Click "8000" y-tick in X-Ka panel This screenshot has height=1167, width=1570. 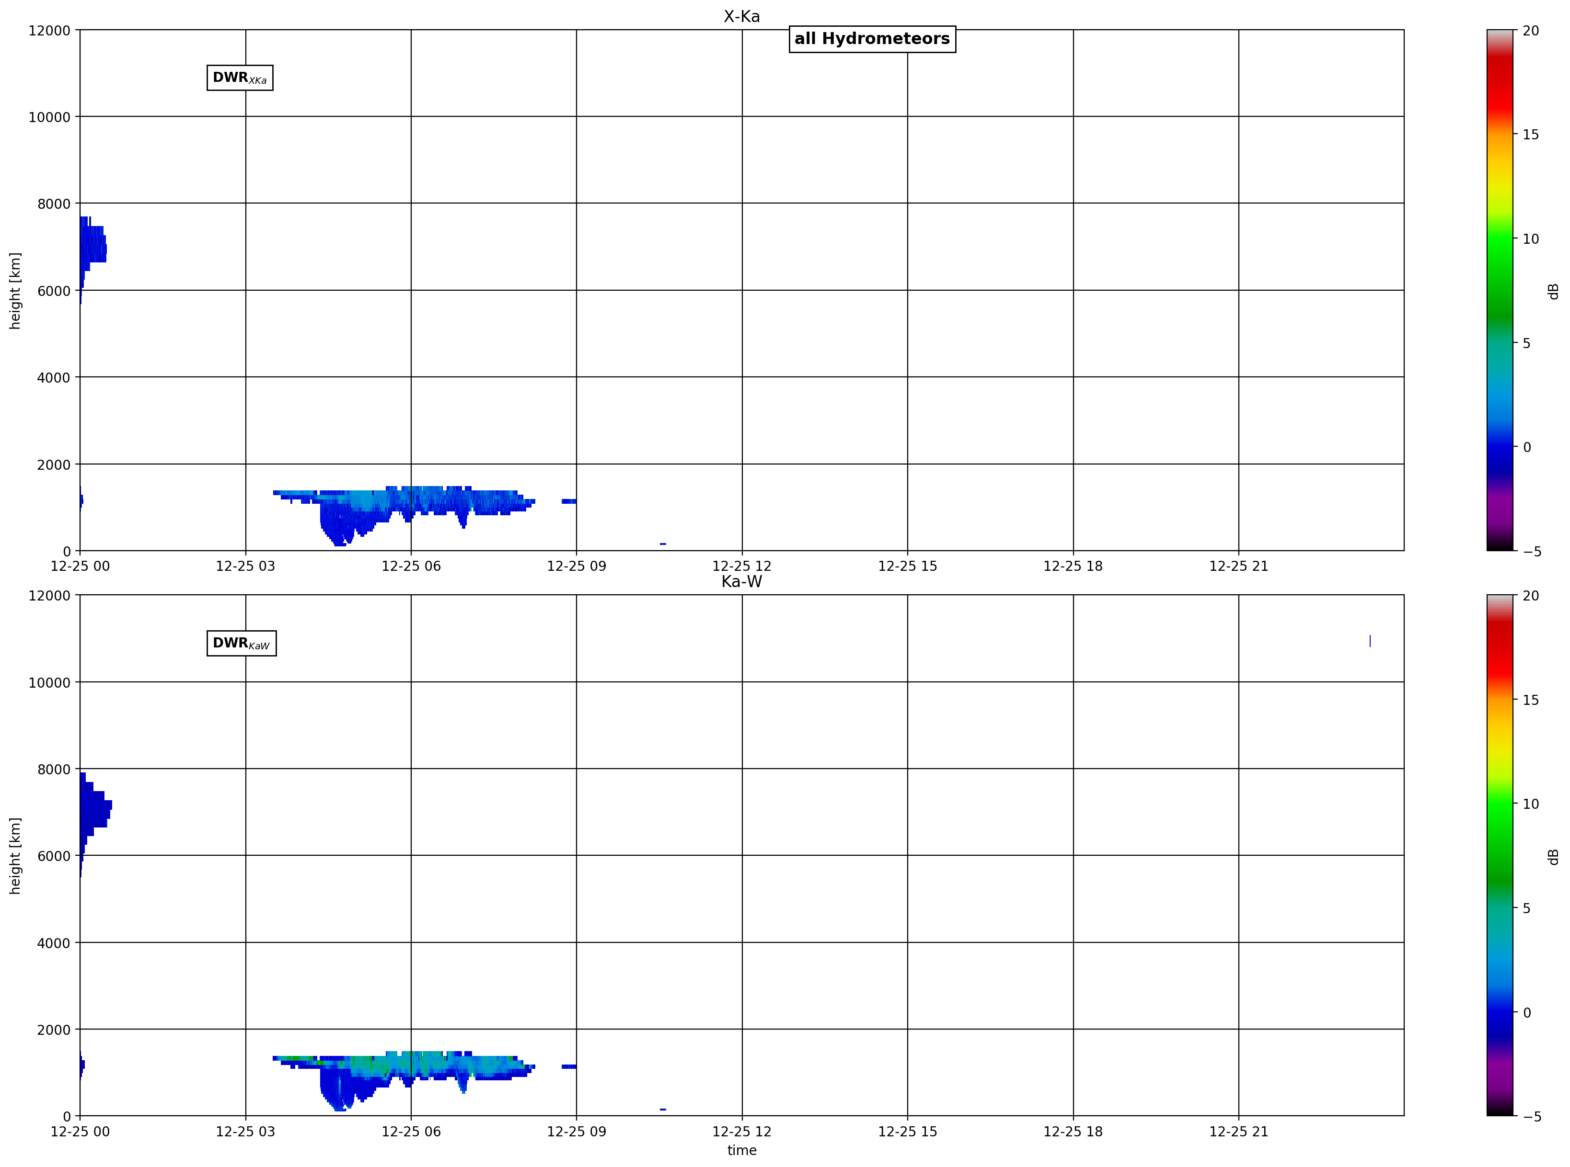pyautogui.click(x=54, y=204)
